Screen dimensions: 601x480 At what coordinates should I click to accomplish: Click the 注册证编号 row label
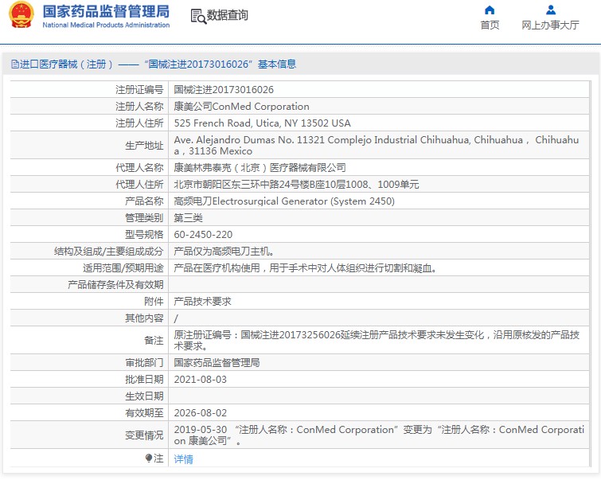click(139, 90)
